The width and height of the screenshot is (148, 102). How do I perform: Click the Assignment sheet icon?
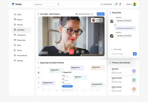[x=15, y=35]
